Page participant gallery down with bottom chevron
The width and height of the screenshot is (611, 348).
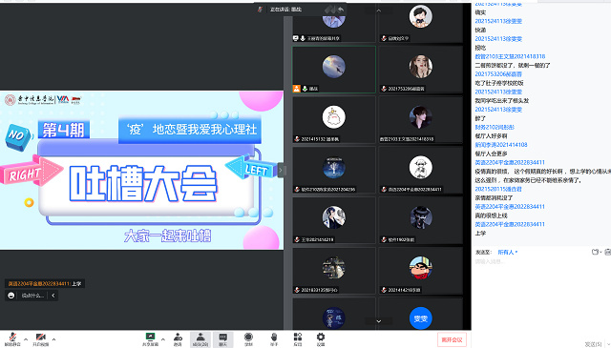(x=378, y=321)
